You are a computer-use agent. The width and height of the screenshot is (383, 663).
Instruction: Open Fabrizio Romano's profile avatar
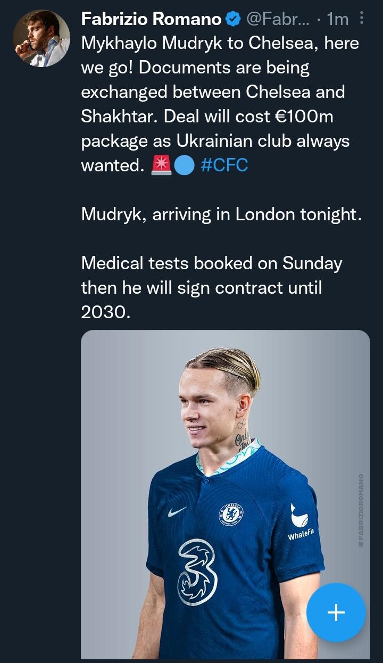41,38
